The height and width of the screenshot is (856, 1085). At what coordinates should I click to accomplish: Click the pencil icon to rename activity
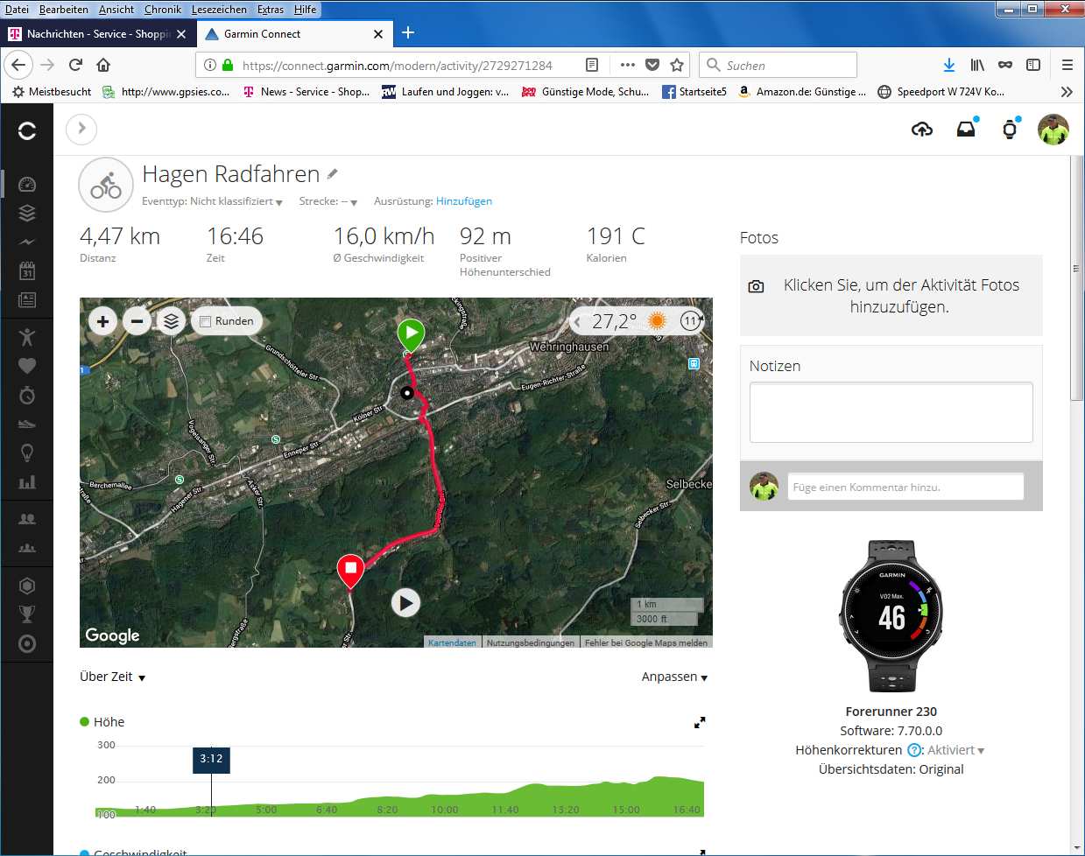[333, 174]
